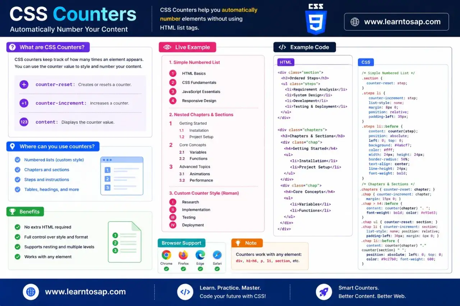Click the 2.1 Variables row

pos(193,152)
